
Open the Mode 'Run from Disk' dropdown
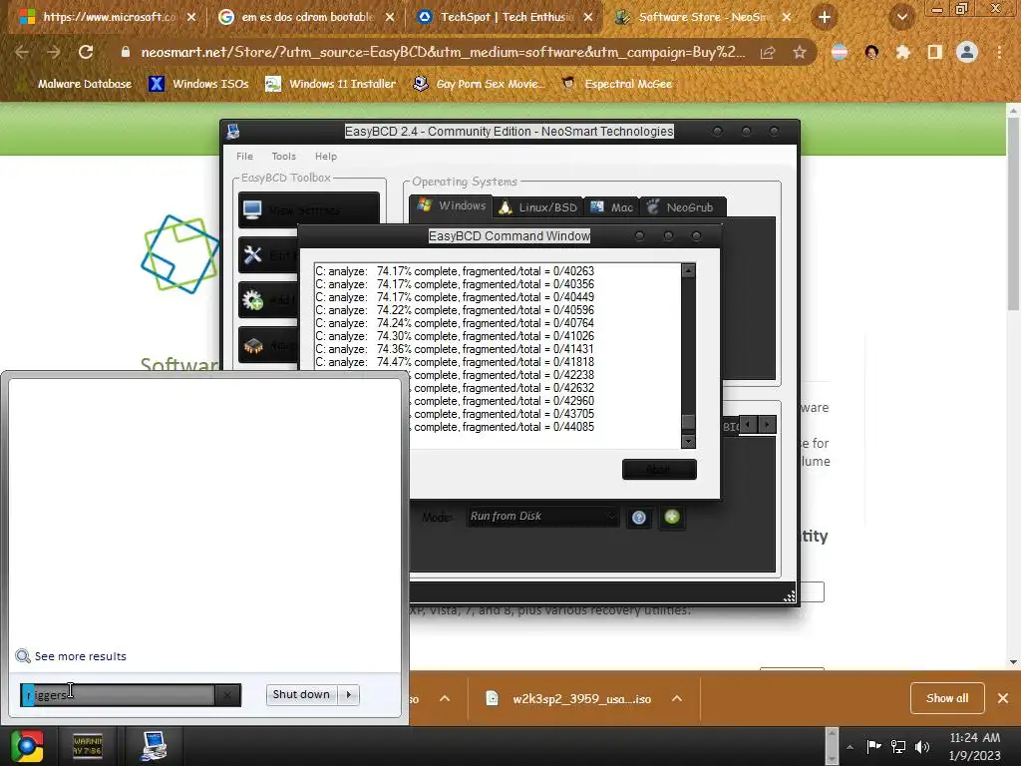click(541, 517)
